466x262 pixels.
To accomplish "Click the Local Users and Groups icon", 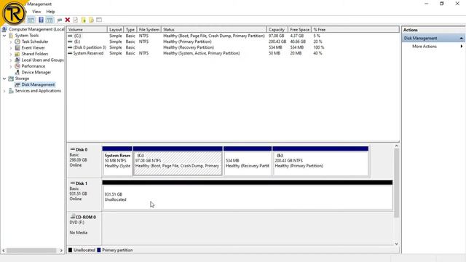I will point(17,60).
